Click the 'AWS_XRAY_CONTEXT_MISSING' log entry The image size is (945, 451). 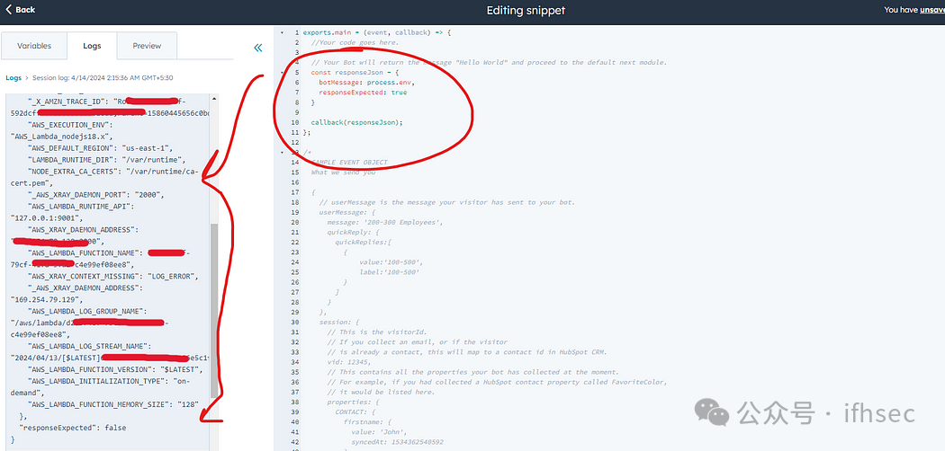click(112, 278)
